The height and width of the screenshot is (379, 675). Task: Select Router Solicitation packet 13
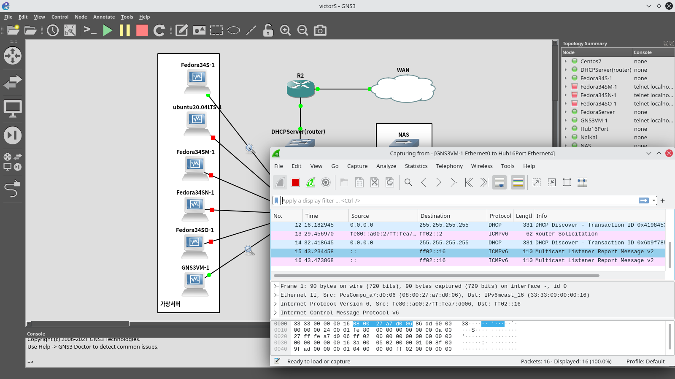point(468,234)
